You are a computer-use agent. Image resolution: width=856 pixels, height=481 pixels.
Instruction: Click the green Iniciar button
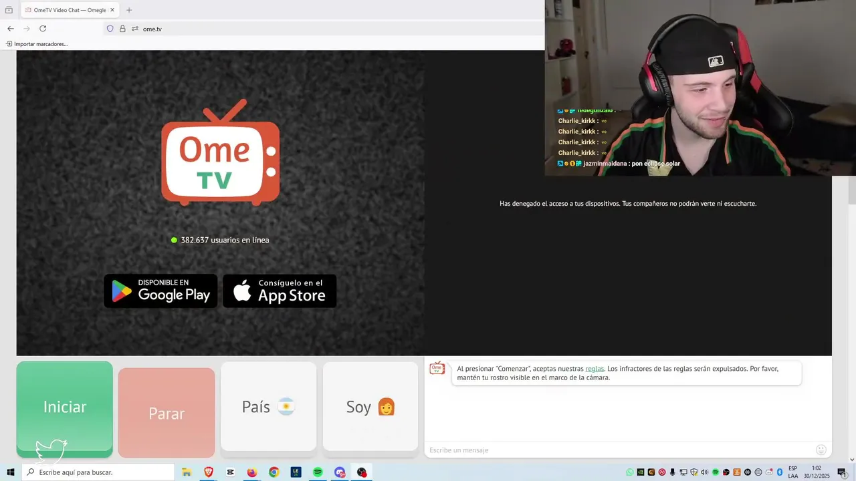65,408
